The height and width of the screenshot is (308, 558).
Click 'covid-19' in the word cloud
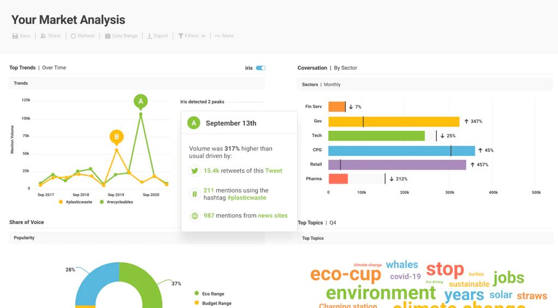(x=405, y=276)
